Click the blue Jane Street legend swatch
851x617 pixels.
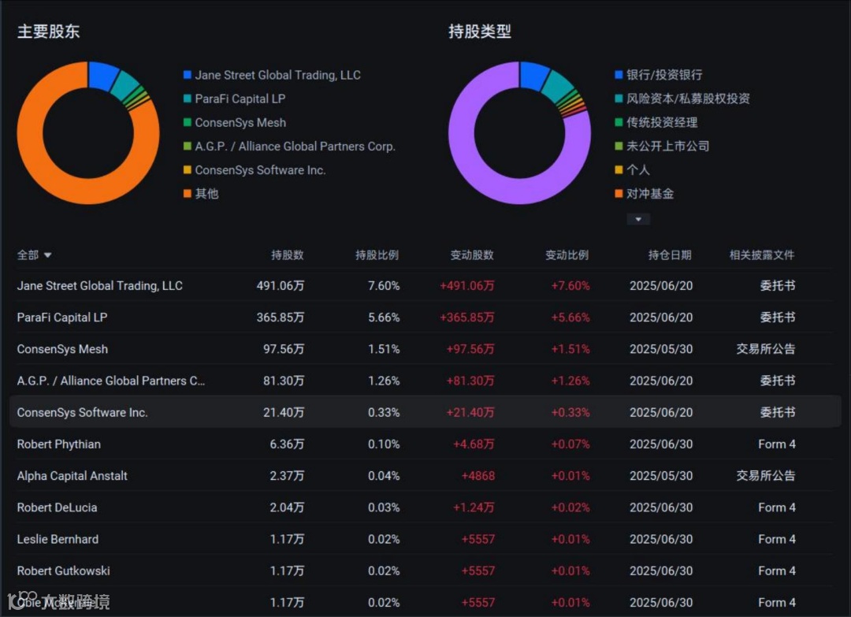[188, 75]
